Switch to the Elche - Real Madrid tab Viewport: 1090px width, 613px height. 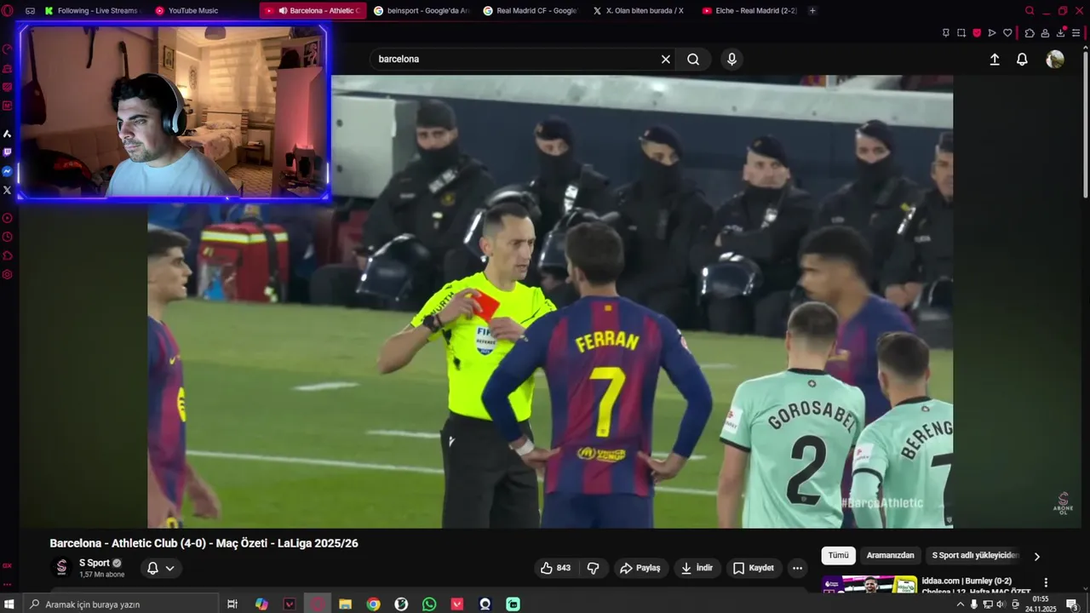click(749, 11)
